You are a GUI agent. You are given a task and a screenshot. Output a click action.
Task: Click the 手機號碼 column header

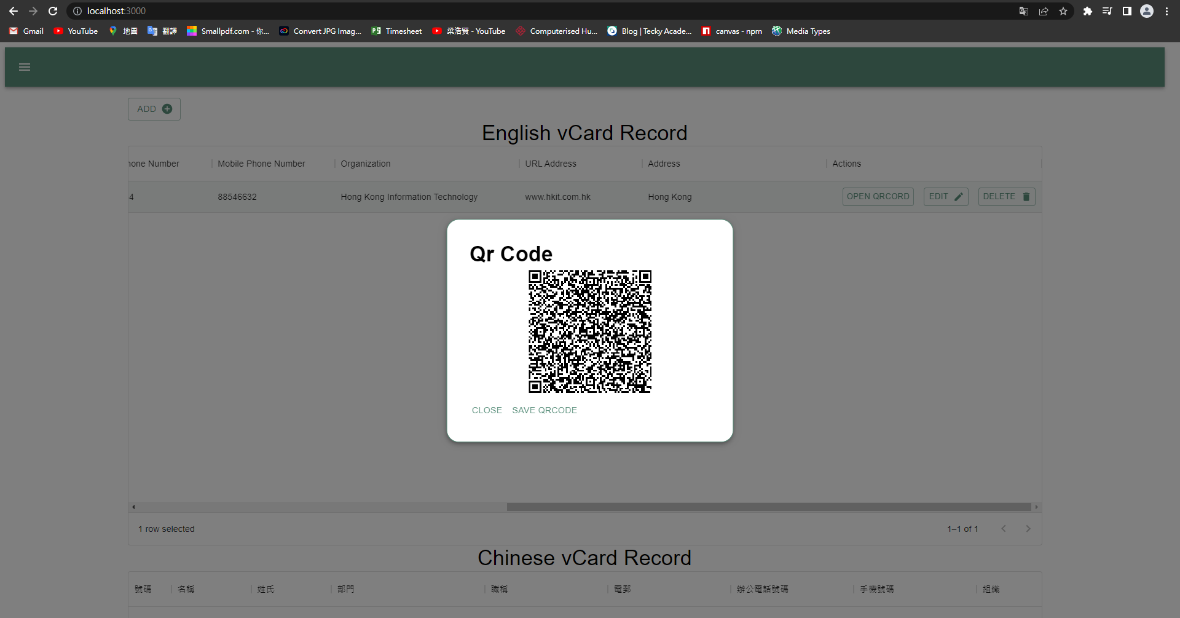coord(876,589)
